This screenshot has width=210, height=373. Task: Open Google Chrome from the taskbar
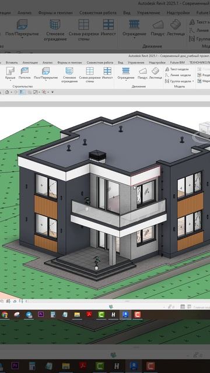4,315
